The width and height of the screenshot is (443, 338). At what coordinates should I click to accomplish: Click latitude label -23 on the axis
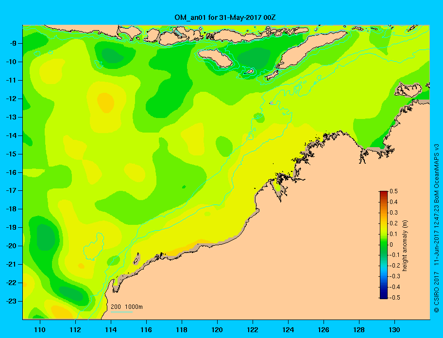(x=11, y=301)
